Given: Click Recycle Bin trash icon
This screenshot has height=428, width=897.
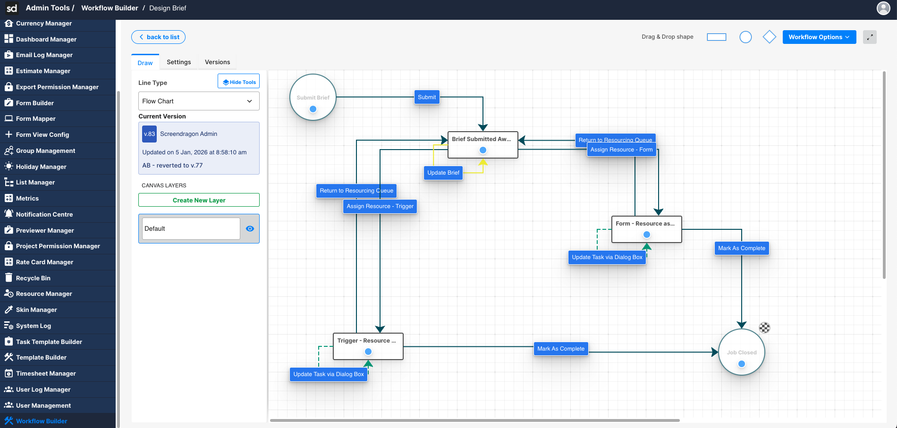Looking at the screenshot, I should (x=8, y=278).
